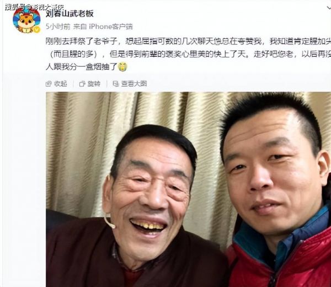
Task: Click the rotate icon beside 旋转
Action: (x=82, y=84)
